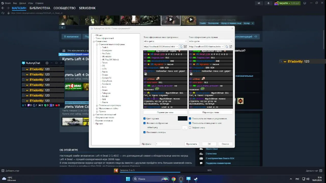Click the Discord counter icon in RutonyChat
326x183 pixels.
pos(51,105)
